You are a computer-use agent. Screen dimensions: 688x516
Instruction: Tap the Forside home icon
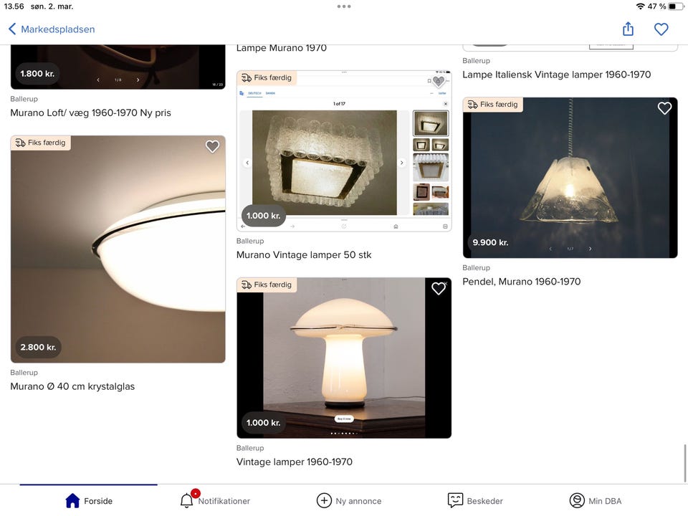(72, 500)
